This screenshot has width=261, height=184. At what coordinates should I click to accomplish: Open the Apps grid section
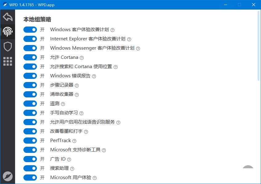pyautogui.click(x=8, y=61)
